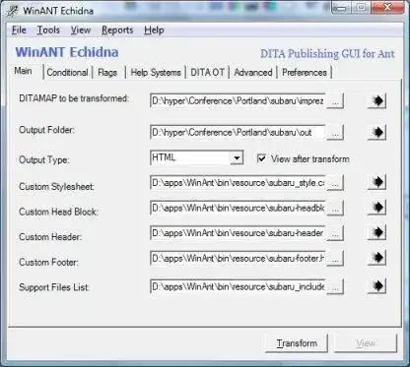Switch to the Conditional tab
Viewport: 410px width, 367px height.
(x=67, y=73)
